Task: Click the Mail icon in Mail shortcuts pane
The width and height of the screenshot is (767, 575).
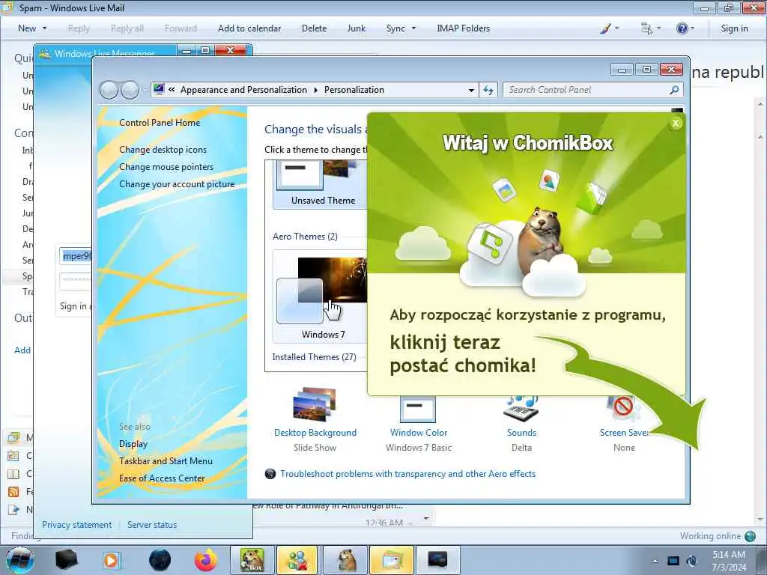Action: [x=13, y=437]
